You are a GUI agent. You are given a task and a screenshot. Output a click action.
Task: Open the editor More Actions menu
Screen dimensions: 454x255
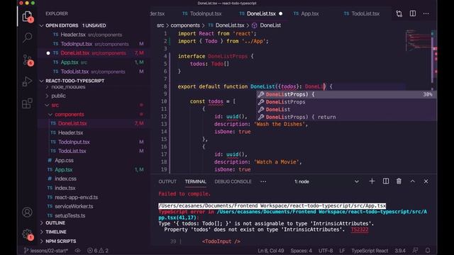coord(426,13)
